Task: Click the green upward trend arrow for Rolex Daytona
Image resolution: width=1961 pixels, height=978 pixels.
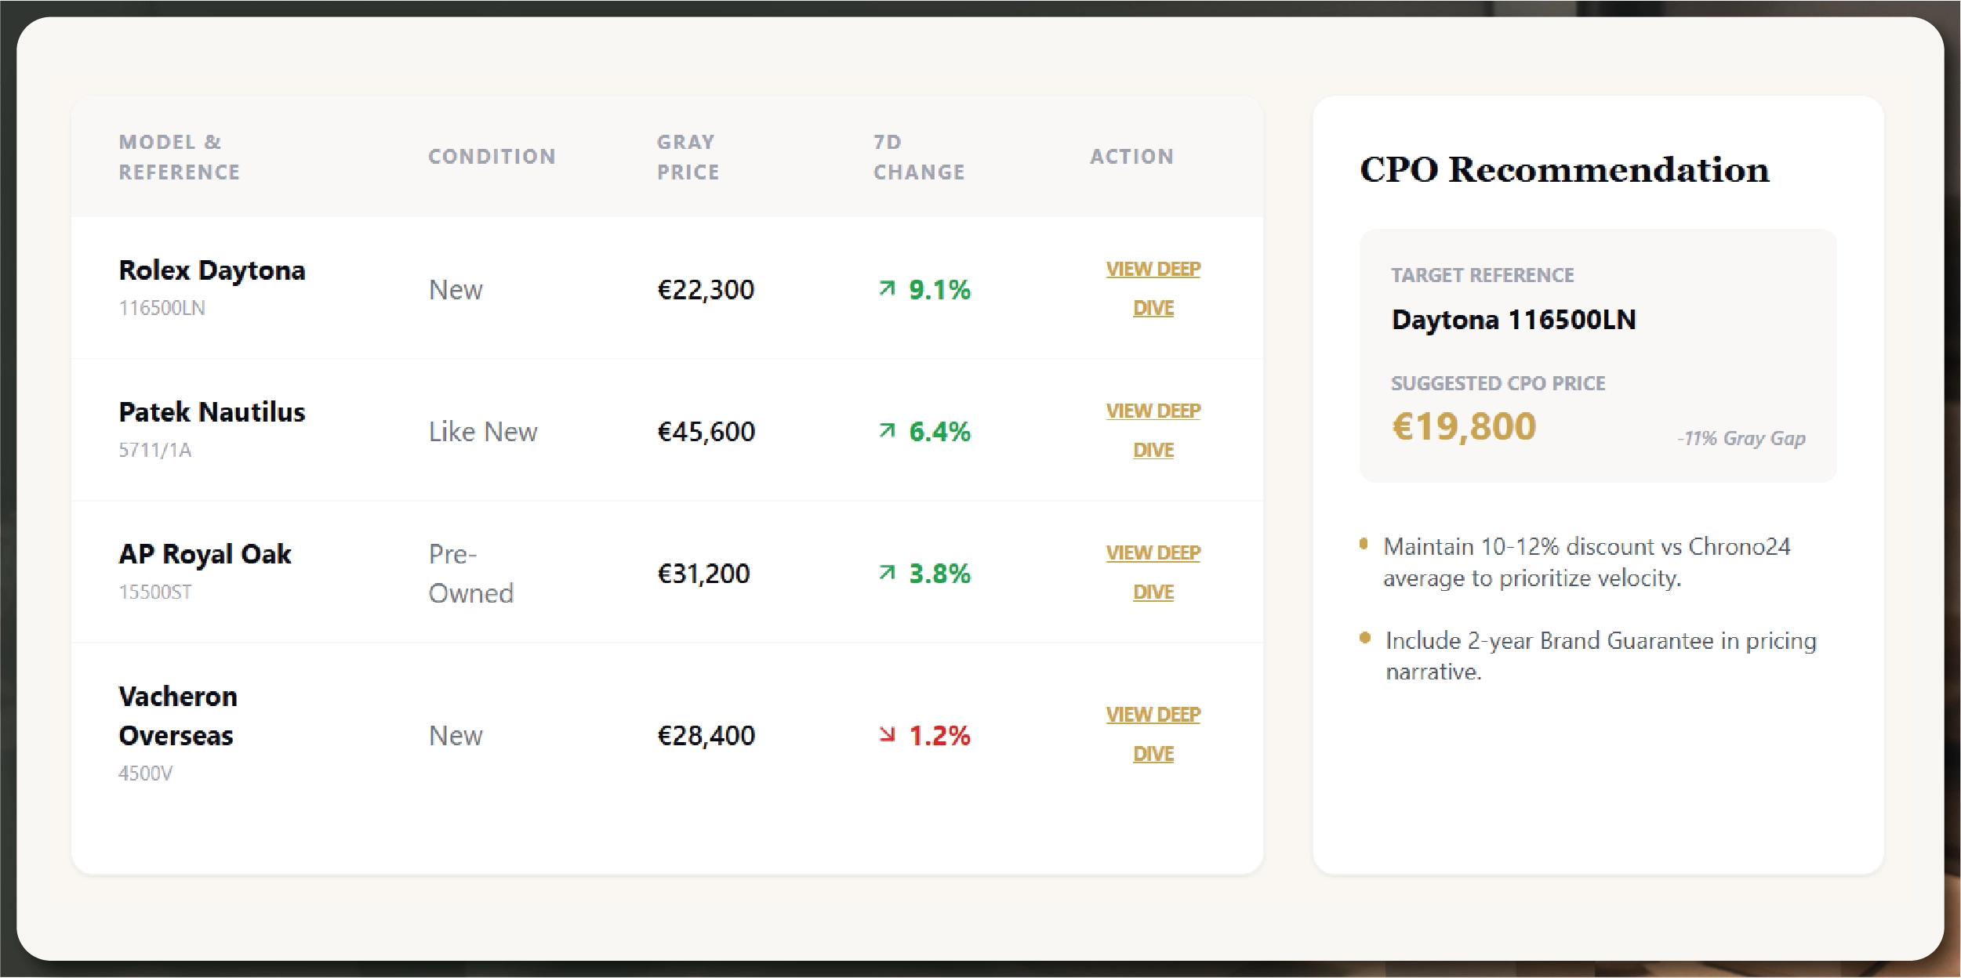Action: 887,288
